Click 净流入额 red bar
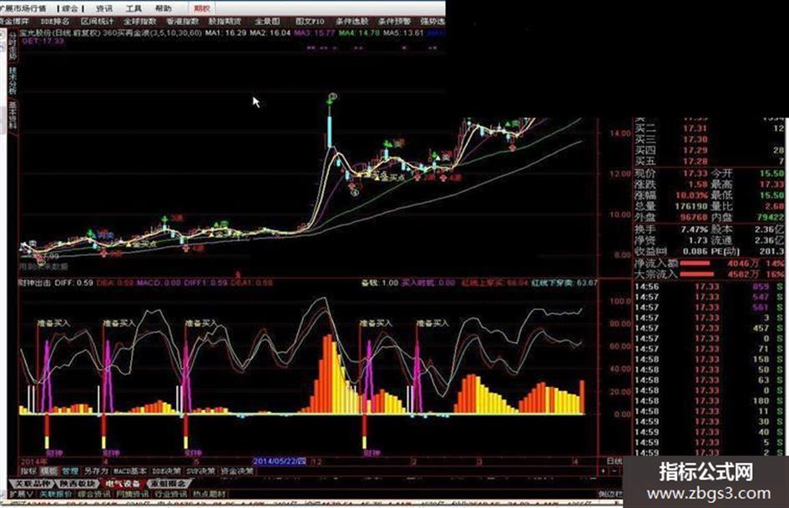Image resolution: width=789 pixels, height=508 pixels. click(694, 263)
